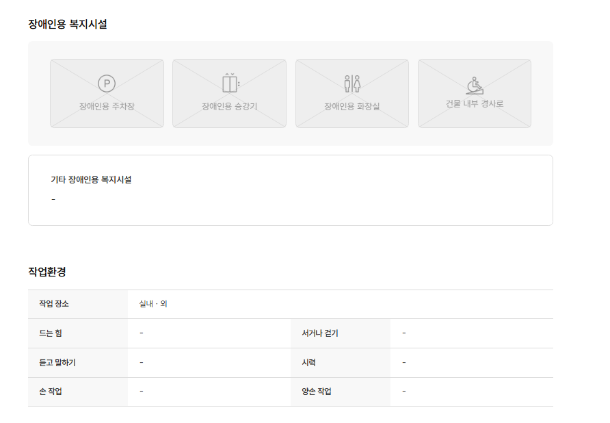Click the dash under 기타 장애인용 복지시설
610x423 pixels.
click(53, 199)
